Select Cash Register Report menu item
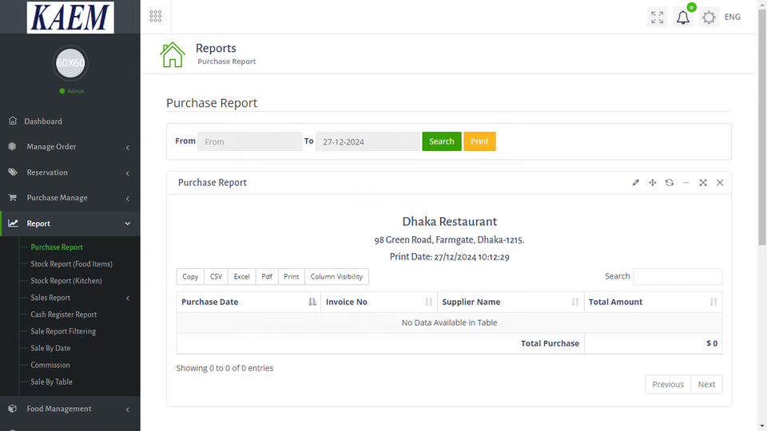 [64, 314]
